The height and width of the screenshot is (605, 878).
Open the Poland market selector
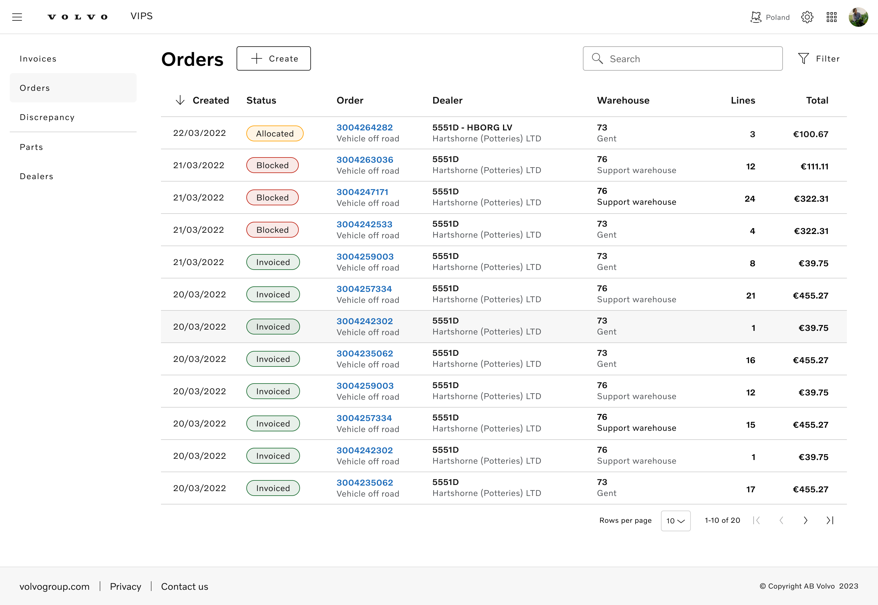(x=770, y=17)
